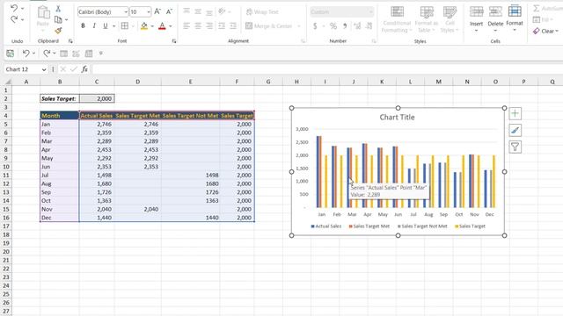Click the Insert Function fx icon
The image size is (563, 316).
[x=84, y=69]
